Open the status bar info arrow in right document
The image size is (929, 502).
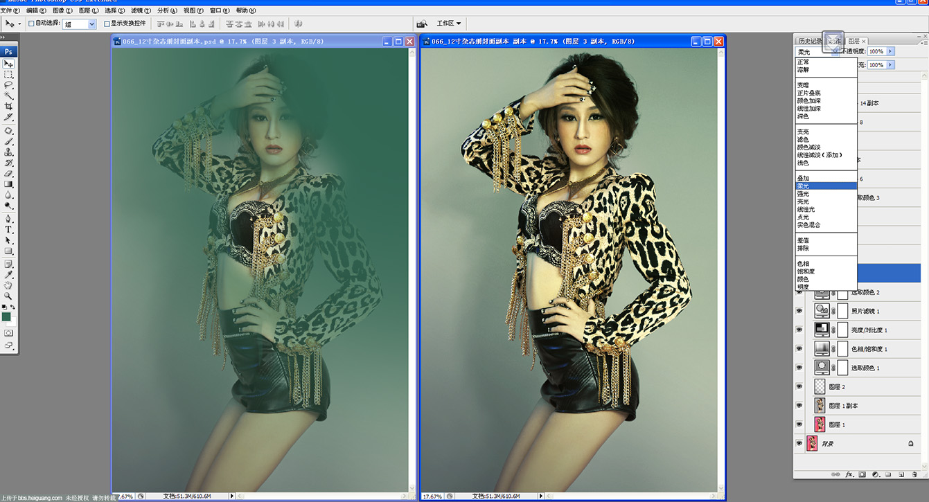[541, 496]
